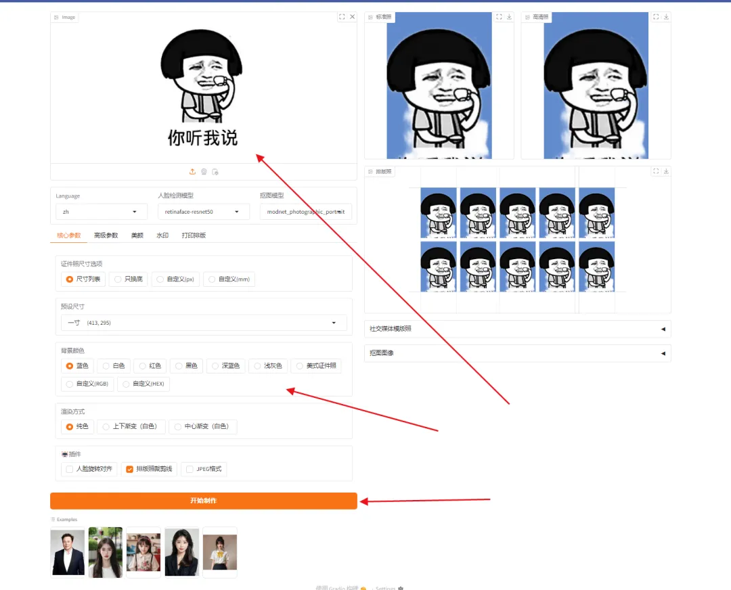The height and width of the screenshot is (590, 731).
Task: Select the 尺寸列表 size option
Action: (x=83, y=279)
